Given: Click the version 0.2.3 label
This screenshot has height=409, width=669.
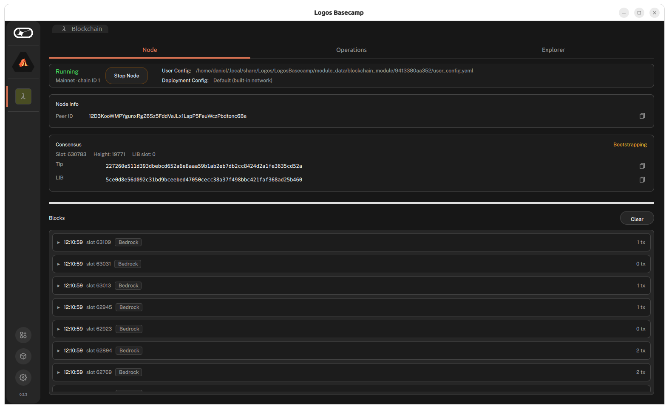Looking at the screenshot, I should click(23, 395).
